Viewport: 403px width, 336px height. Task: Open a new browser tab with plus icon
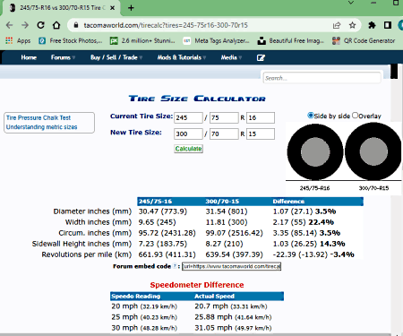tap(131, 8)
